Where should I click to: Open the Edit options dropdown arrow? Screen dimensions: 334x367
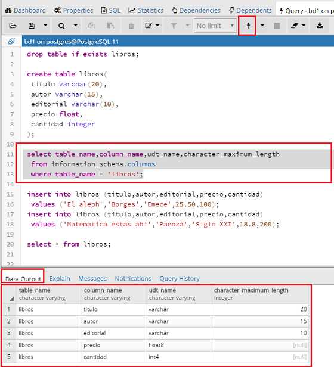coord(157,26)
